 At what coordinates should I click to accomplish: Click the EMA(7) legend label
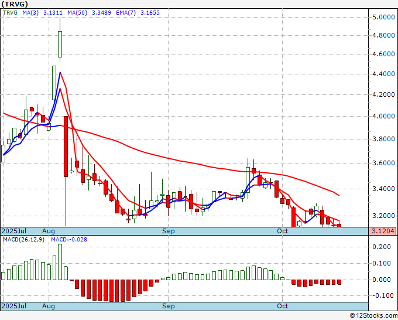126,13
